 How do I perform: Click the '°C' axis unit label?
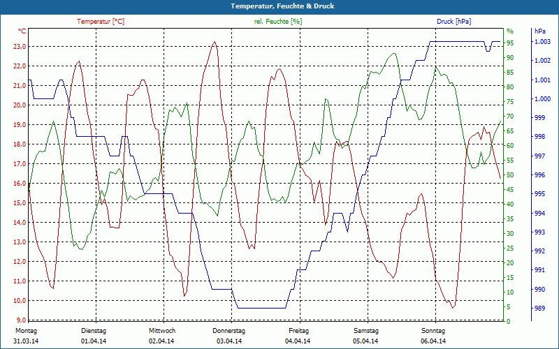22,31
